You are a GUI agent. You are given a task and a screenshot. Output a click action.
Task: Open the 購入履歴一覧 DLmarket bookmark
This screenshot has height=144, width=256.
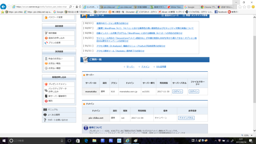pyautogui.click(x=122, y=12)
